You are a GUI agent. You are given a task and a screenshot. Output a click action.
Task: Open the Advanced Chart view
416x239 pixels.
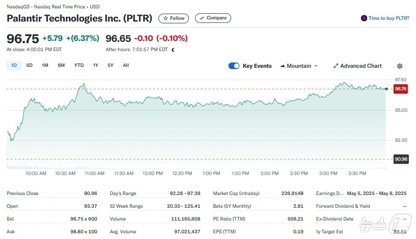(x=357, y=66)
